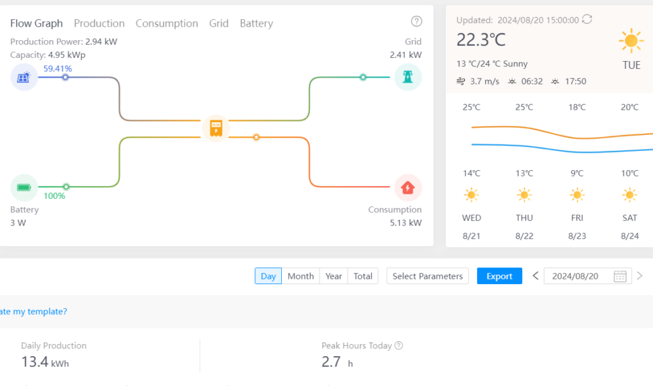The height and width of the screenshot is (386, 653).
Task: Go to next date with right arrow
Action: click(640, 276)
